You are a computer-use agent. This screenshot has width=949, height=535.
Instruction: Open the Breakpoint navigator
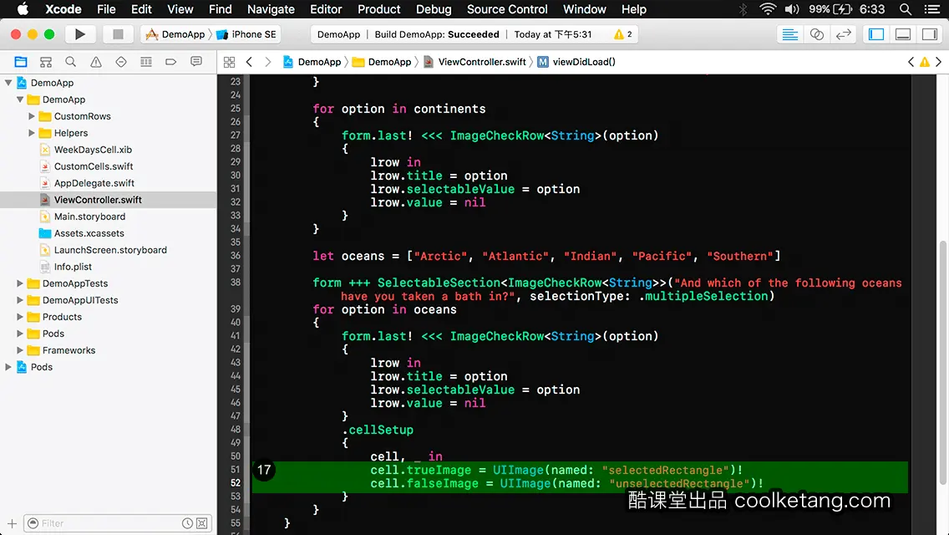pos(171,62)
